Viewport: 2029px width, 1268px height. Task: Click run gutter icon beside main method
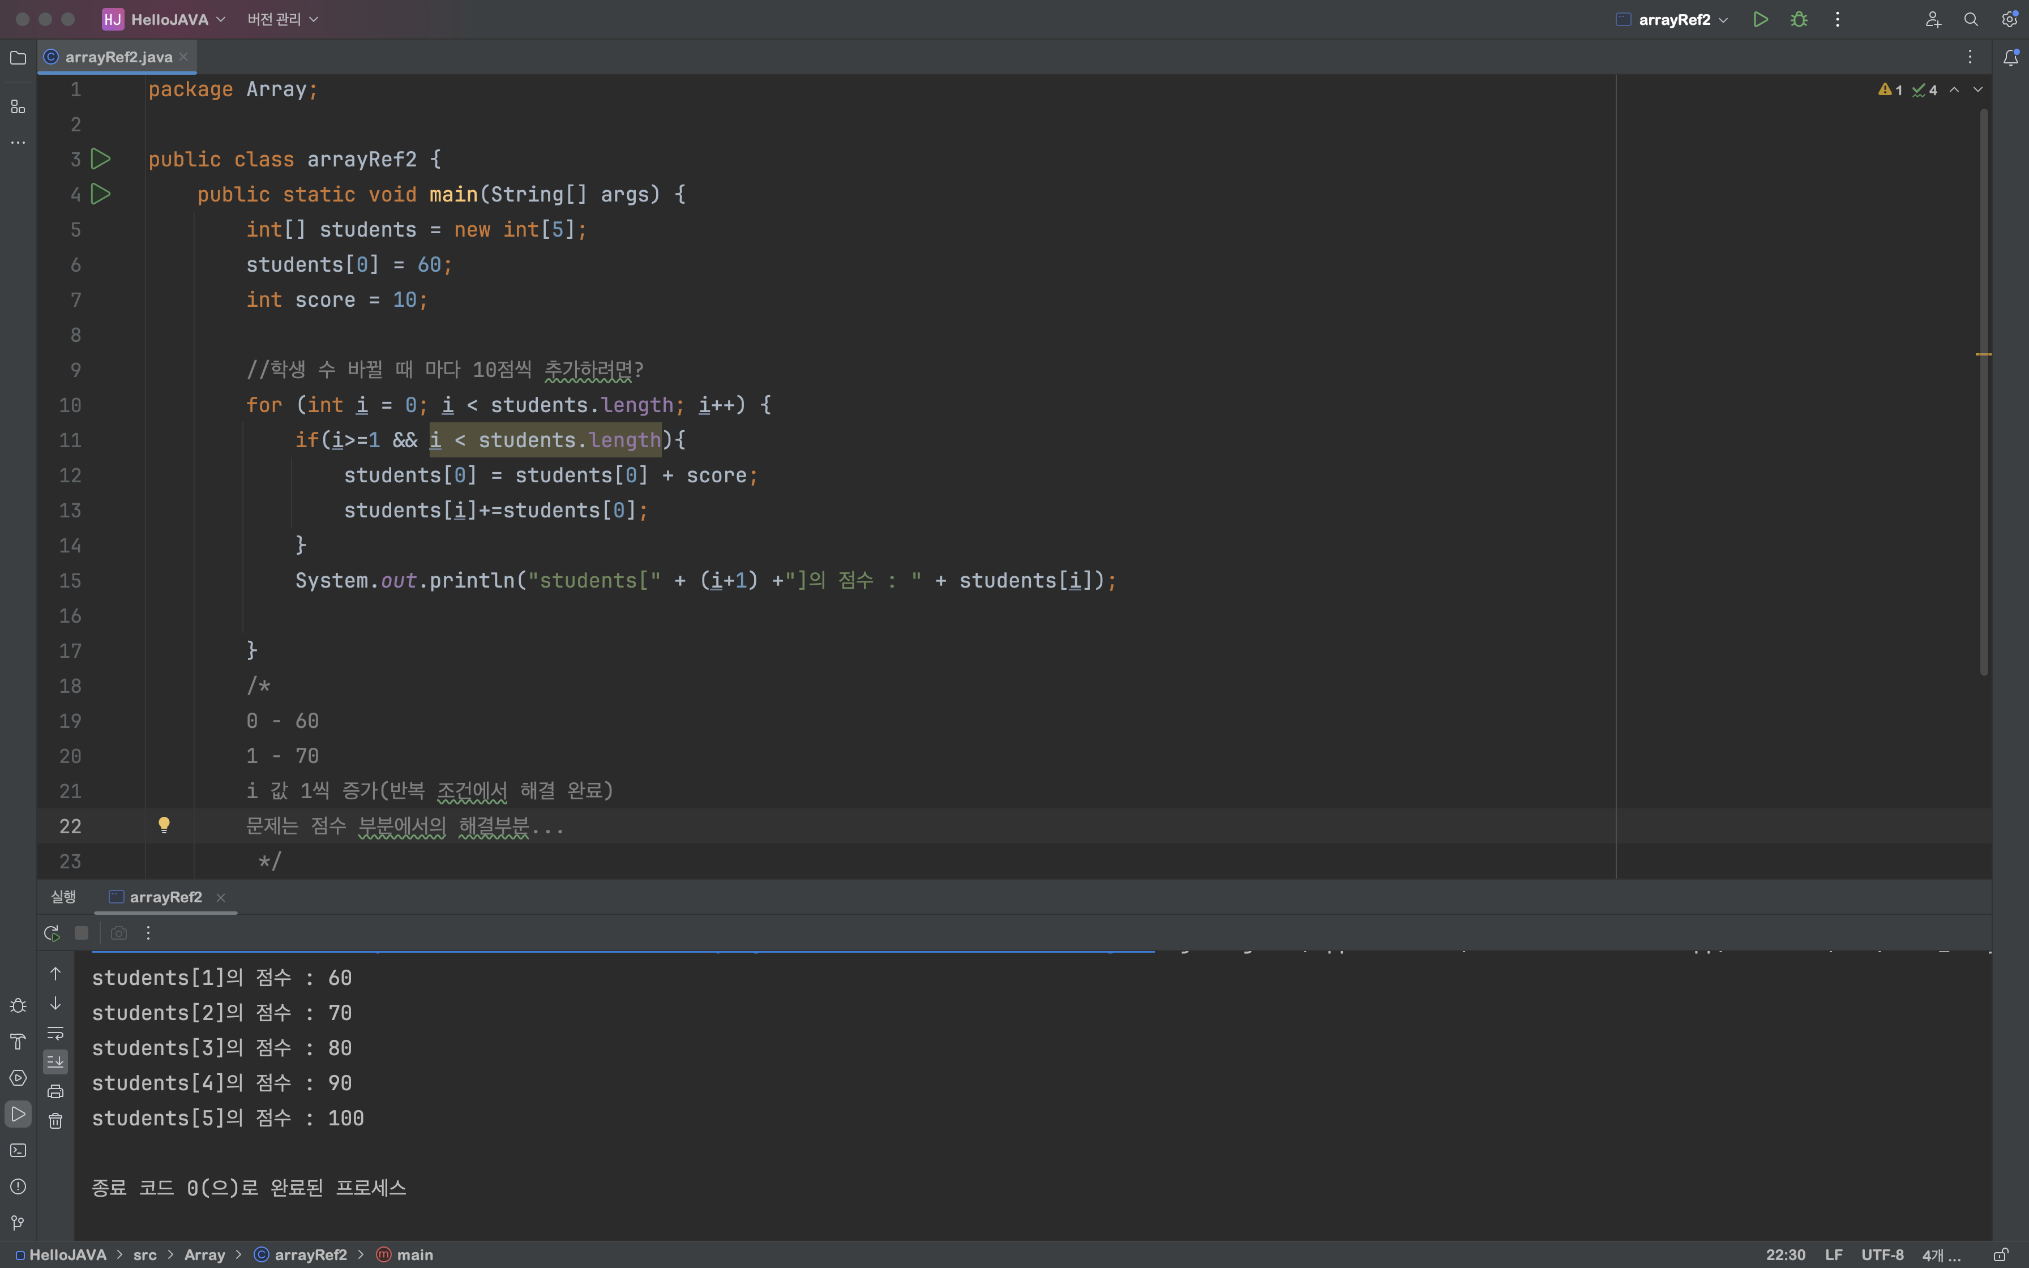tap(101, 194)
